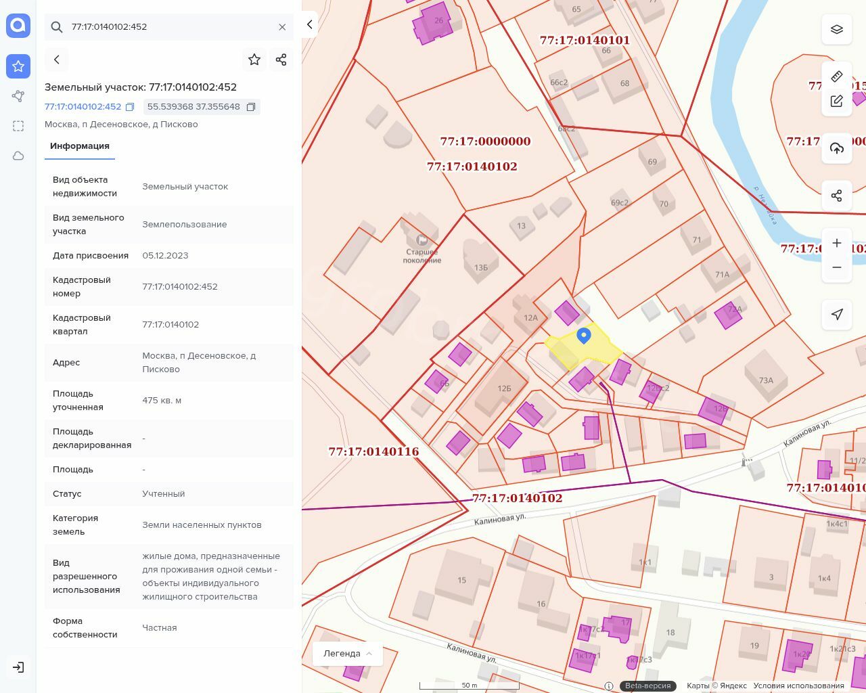Open the favorites star in left sidebar
The width and height of the screenshot is (866, 693).
click(x=18, y=66)
